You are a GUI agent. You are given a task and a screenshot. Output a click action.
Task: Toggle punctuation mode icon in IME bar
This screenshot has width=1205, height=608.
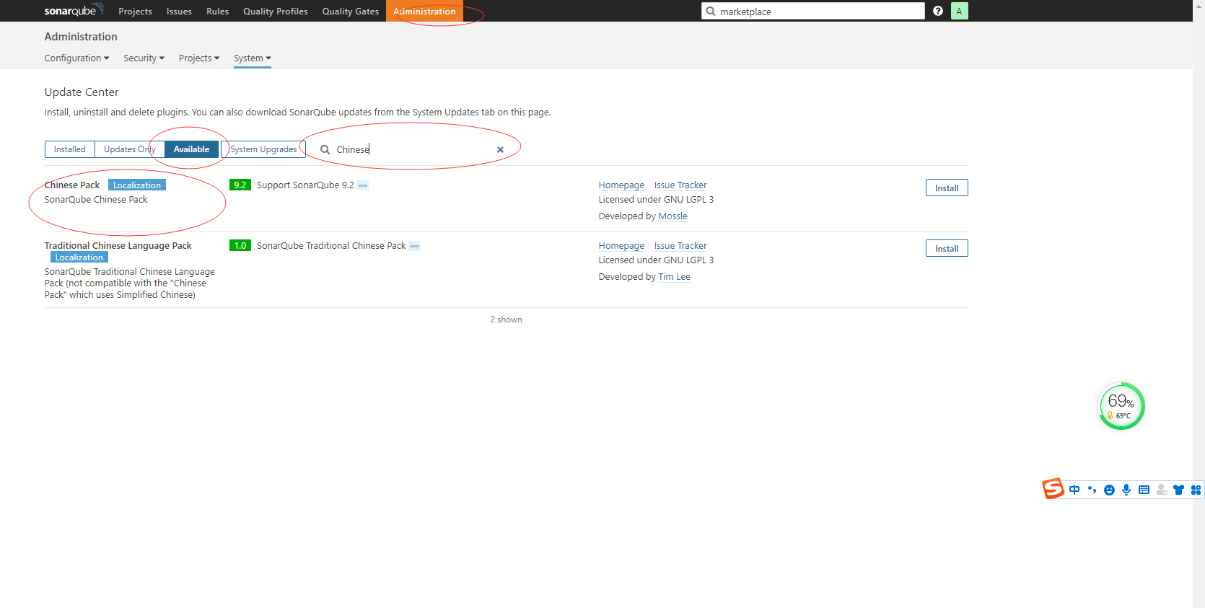pos(1092,490)
